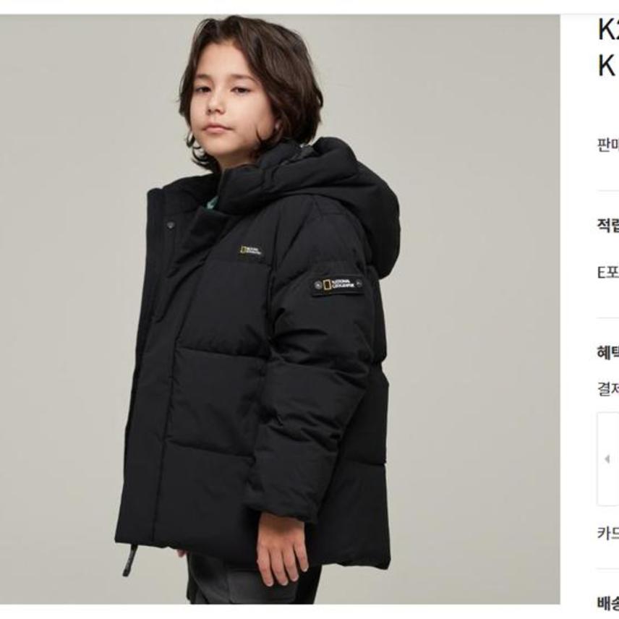Click the previous arrow in payment benefits carousel
The width and height of the screenshot is (619, 619).
point(607,458)
